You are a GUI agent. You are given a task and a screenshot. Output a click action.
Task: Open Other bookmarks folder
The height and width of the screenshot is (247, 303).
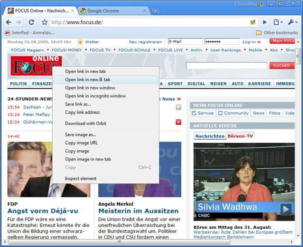[277, 33]
